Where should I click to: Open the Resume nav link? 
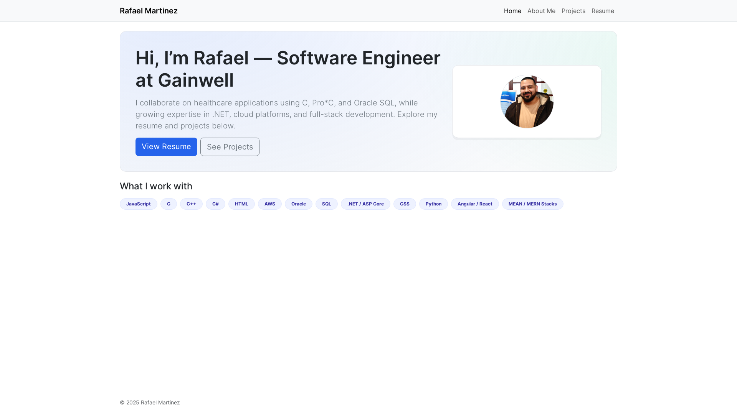point(603,11)
